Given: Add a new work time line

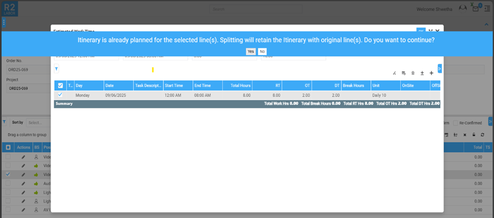Looking at the screenshot, I should coord(431,73).
